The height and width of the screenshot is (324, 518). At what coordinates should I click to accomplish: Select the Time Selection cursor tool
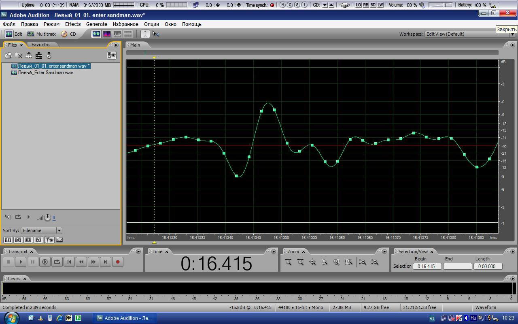coord(145,34)
